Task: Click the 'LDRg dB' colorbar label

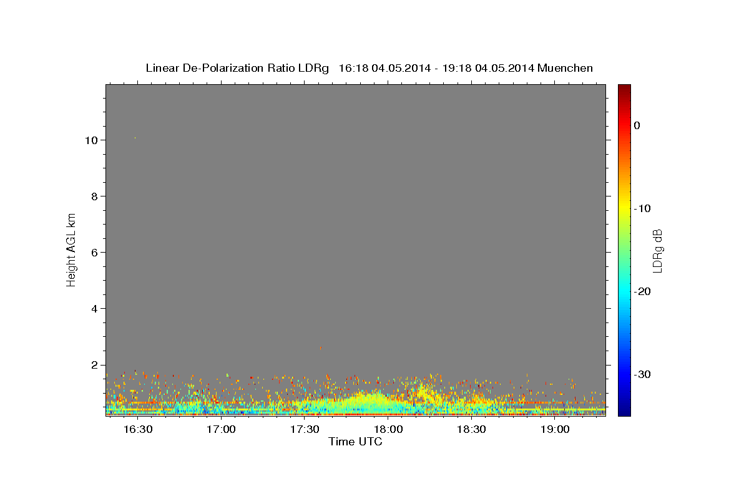Action: tap(657, 250)
